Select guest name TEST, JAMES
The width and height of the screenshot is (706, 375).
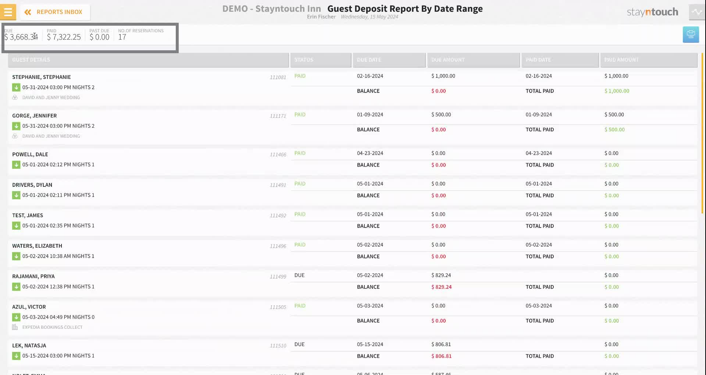coord(28,215)
